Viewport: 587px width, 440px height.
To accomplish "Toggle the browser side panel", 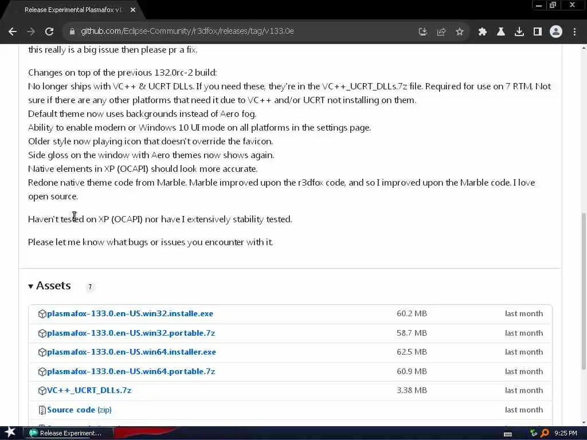I will click(x=538, y=32).
